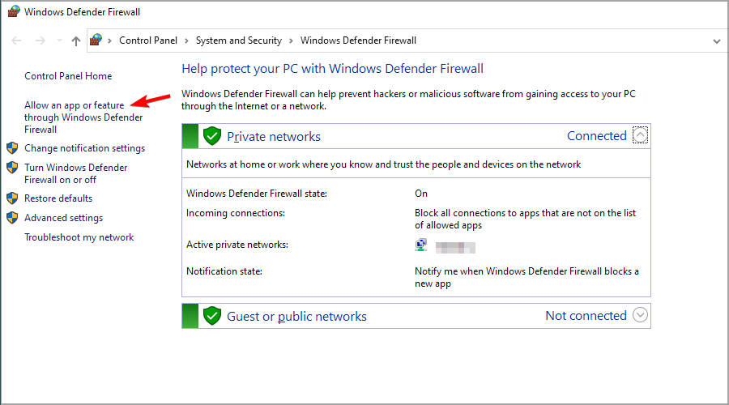The image size is (729, 405).
Task: Click the shield icon beside Change notification settings
Action: tap(12, 148)
